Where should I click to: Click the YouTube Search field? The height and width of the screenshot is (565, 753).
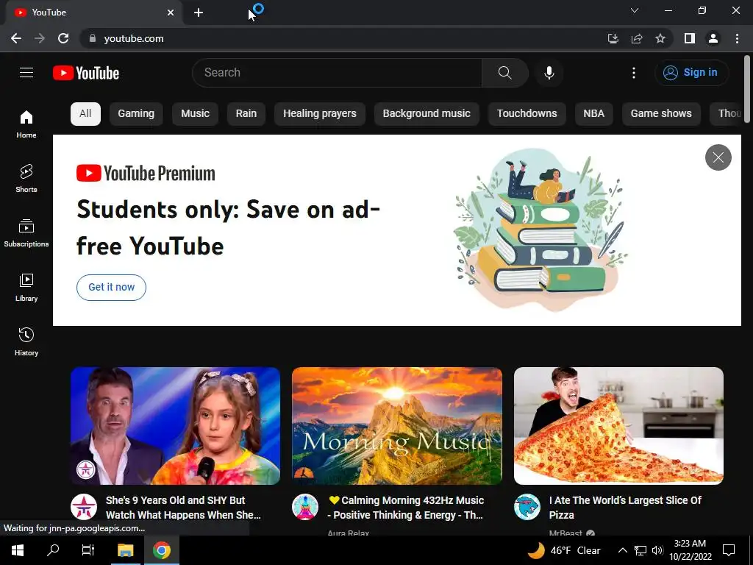(x=337, y=73)
